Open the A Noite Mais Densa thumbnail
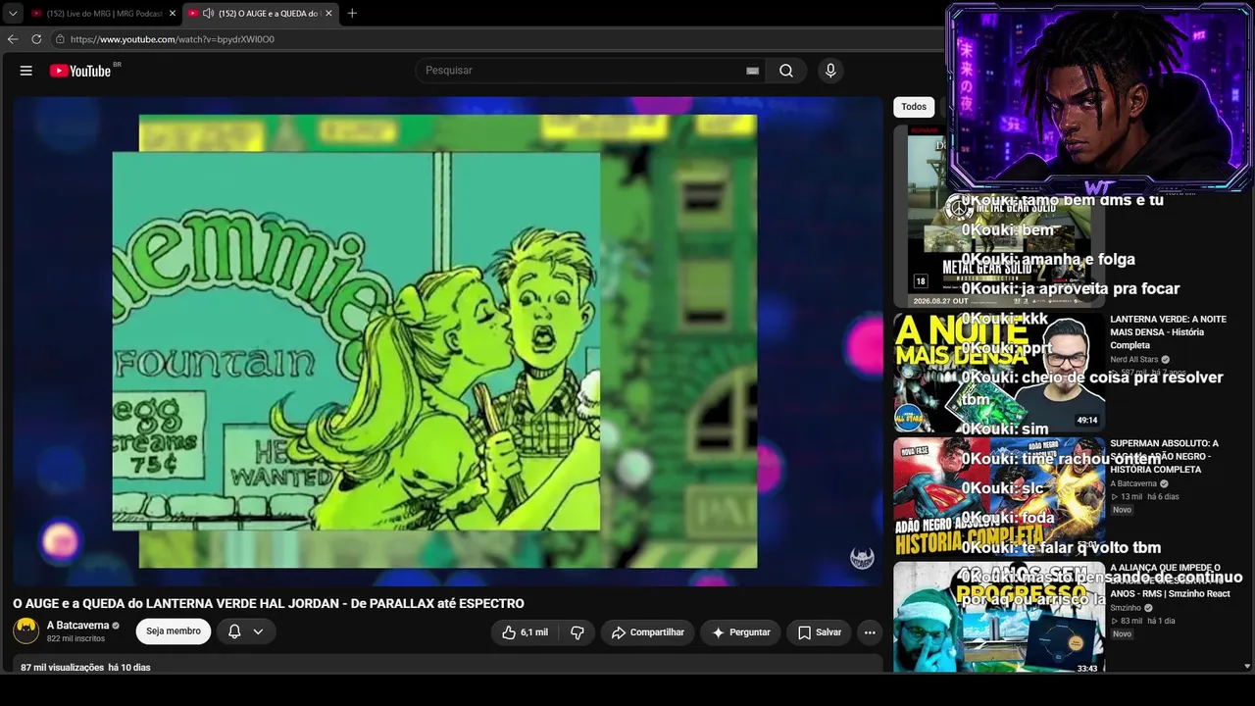Viewport: 1255px width, 706px height. [999, 373]
